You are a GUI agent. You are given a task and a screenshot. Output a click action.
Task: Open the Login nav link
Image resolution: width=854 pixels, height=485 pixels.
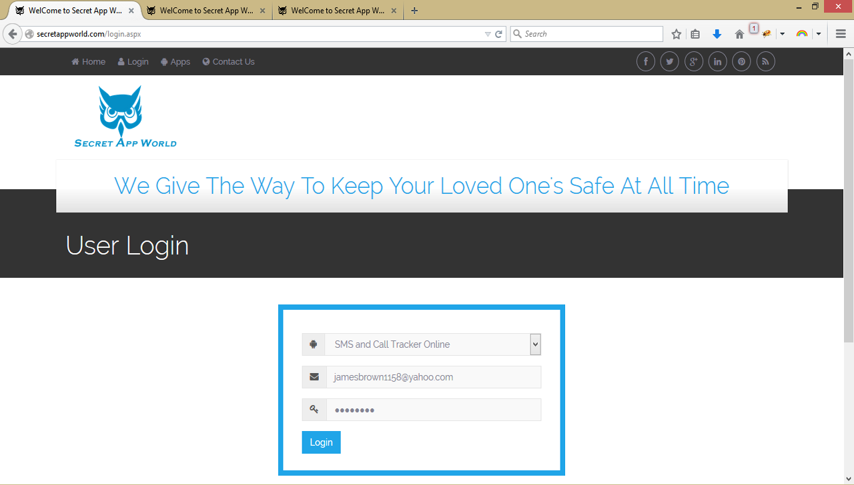coord(133,62)
